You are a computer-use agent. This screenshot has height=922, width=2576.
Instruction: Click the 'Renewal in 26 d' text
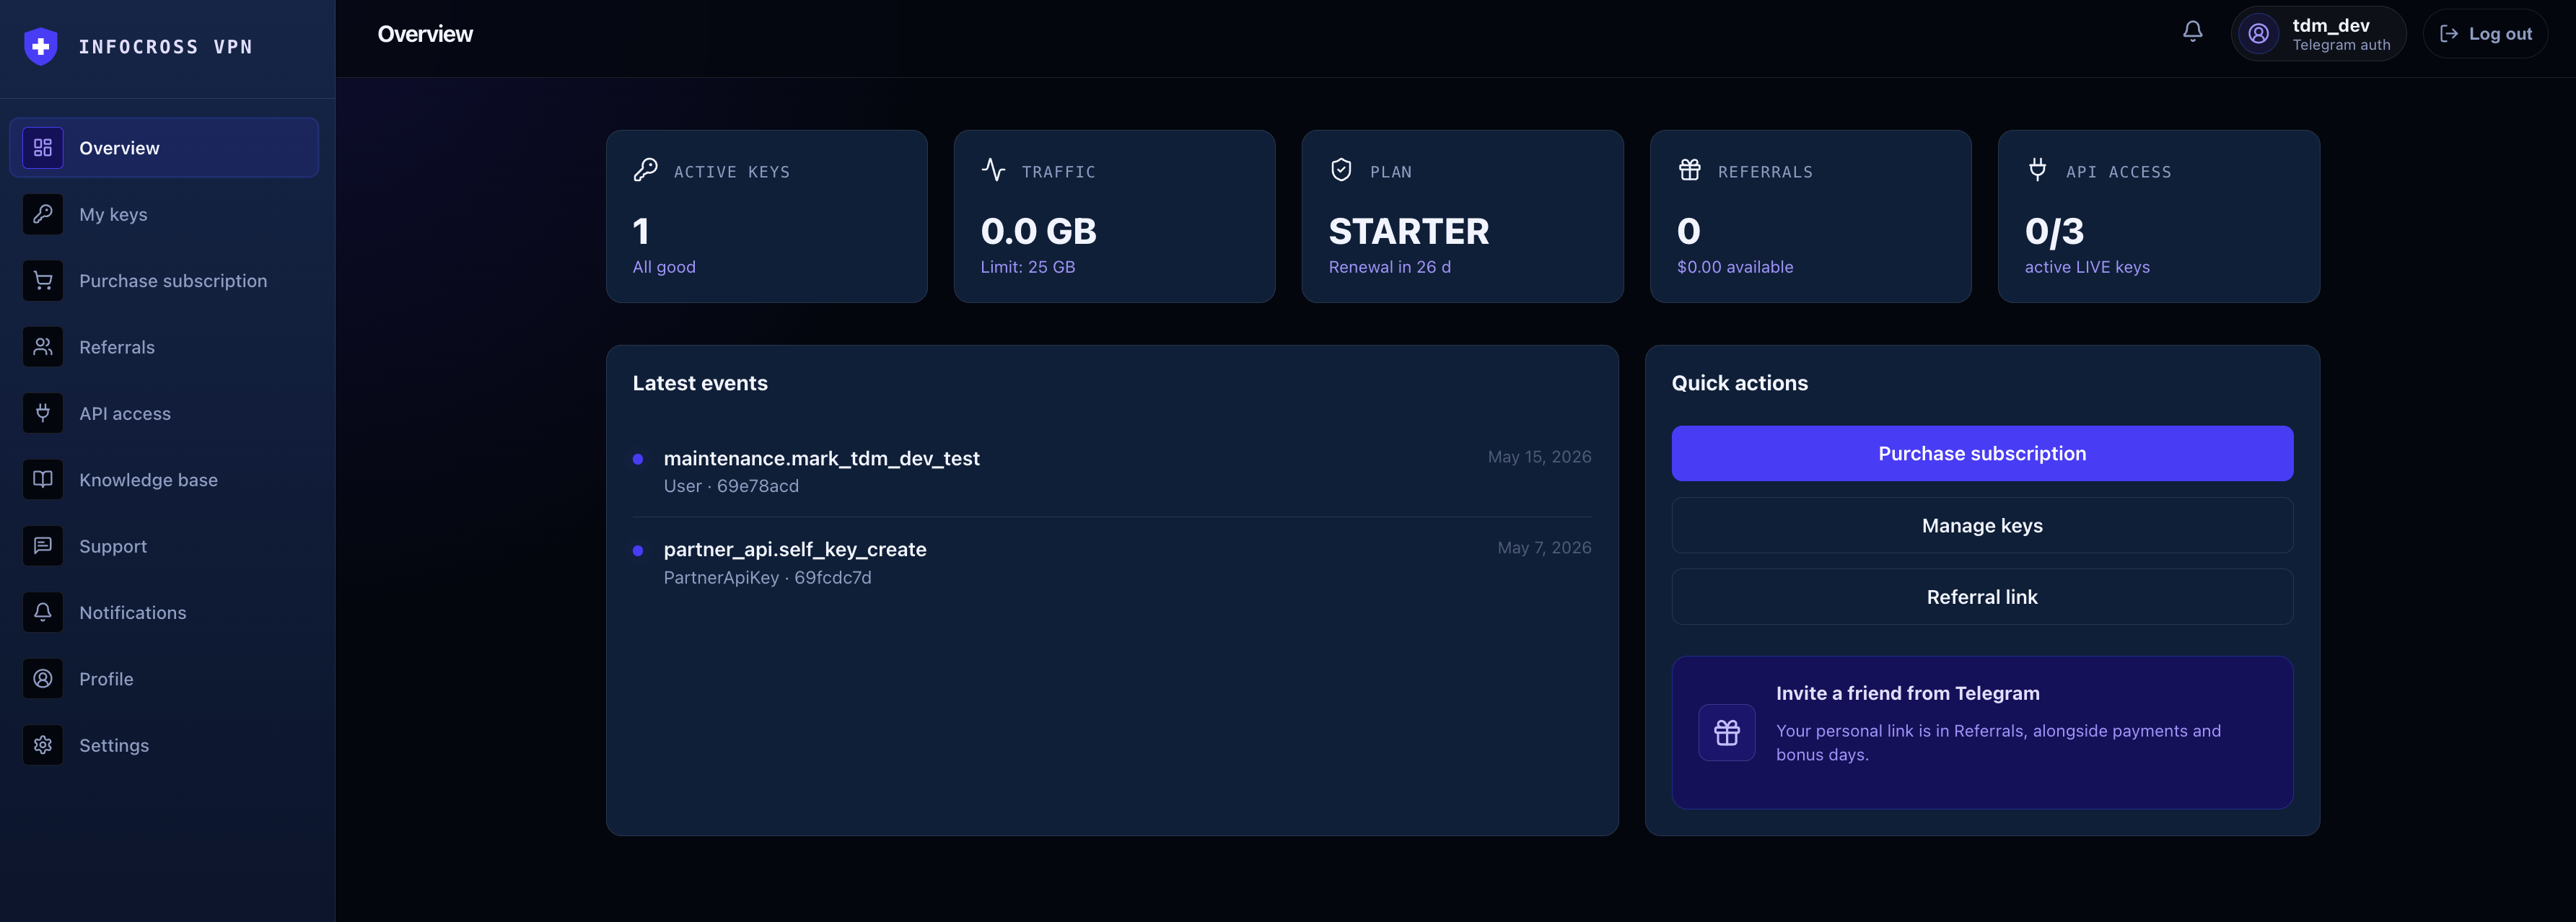click(x=1389, y=267)
